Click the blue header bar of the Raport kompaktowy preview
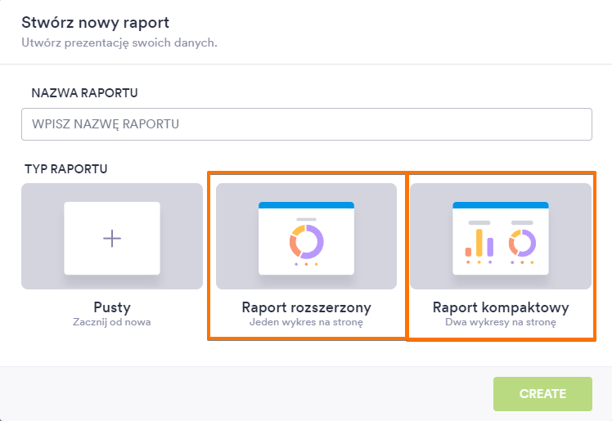612x421 pixels. pos(501,205)
